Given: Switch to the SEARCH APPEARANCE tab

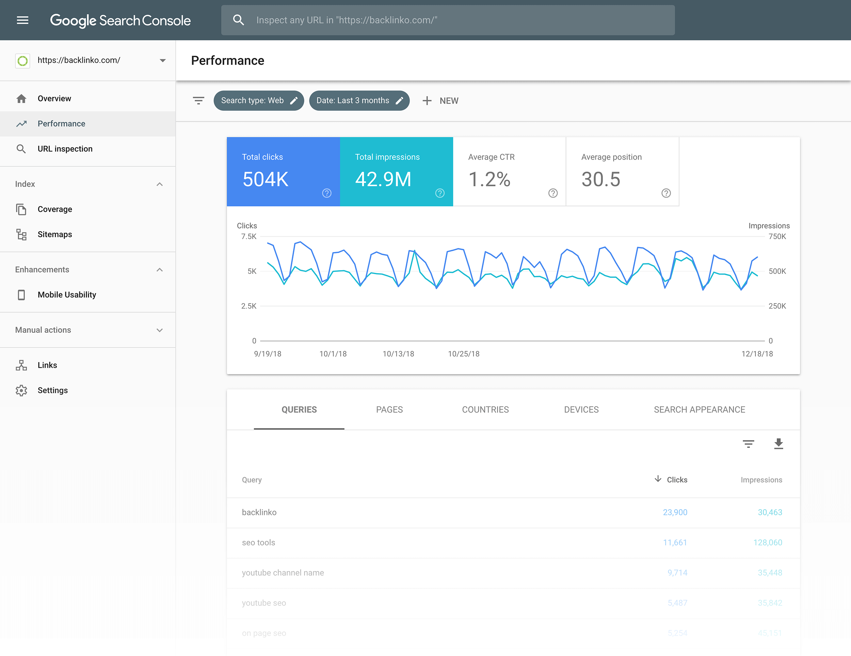Looking at the screenshot, I should (700, 410).
